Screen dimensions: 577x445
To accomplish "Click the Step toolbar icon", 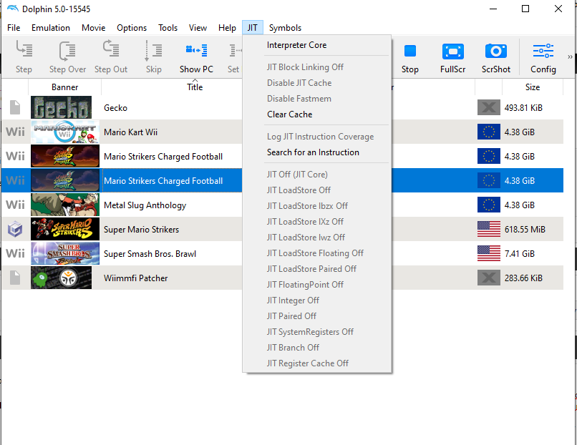I will pyautogui.click(x=24, y=50).
